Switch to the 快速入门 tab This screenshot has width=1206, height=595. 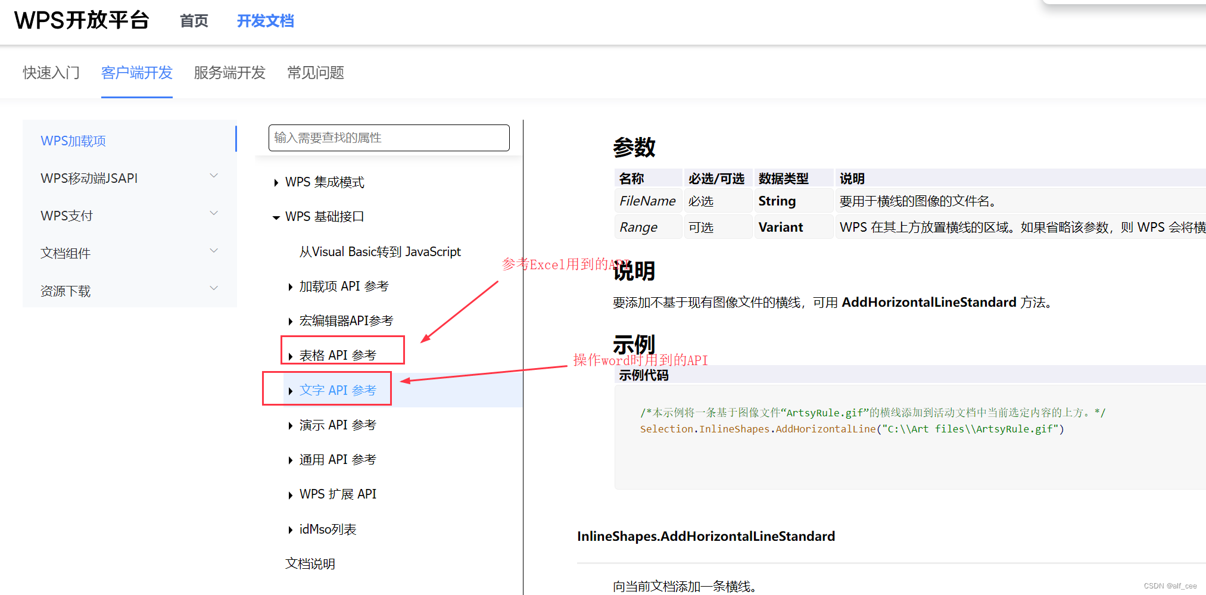click(x=51, y=73)
